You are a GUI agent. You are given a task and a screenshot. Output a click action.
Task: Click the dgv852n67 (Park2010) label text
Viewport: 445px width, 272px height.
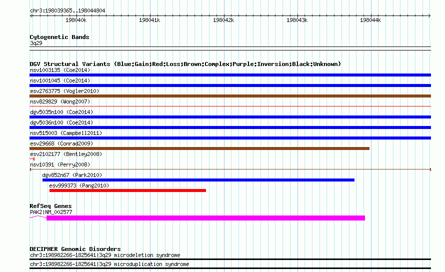pyautogui.click(x=72, y=175)
